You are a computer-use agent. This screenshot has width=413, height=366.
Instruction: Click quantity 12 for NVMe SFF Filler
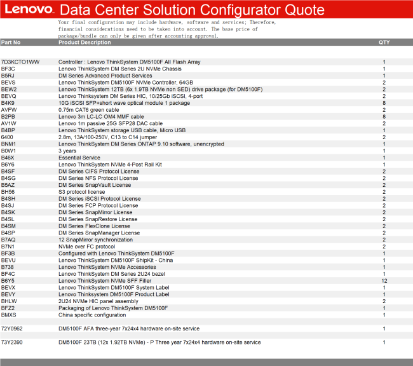click(384, 281)
